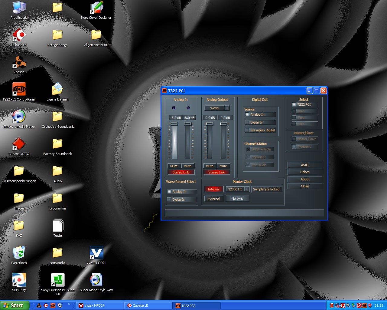Select Analog In as Digital Out source

tap(260, 114)
